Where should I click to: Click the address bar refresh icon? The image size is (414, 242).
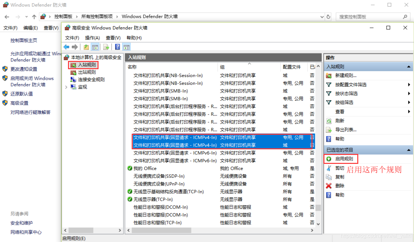coord(328,17)
